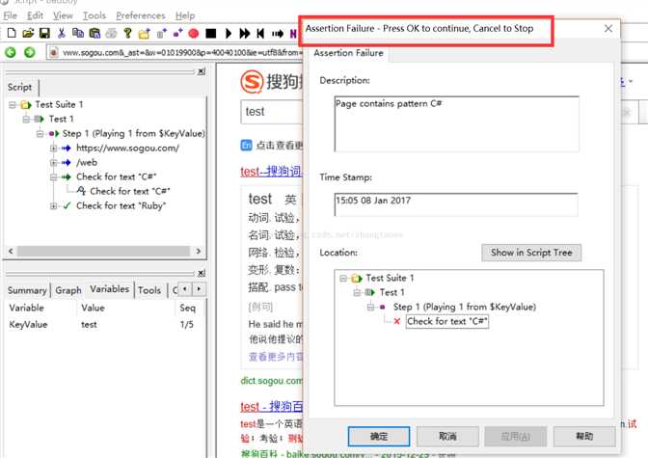Viewport: 648px width, 458px height.
Task: Click the Copy toolbar icon
Action: pyautogui.click(x=78, y=33)
